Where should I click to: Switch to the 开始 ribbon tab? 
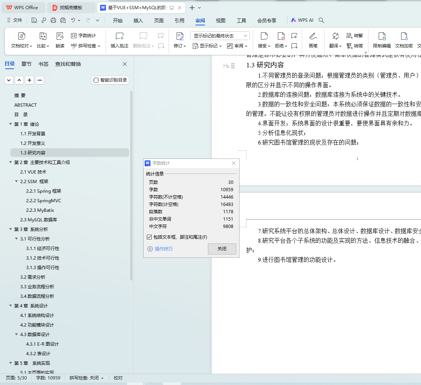(118, 20)
